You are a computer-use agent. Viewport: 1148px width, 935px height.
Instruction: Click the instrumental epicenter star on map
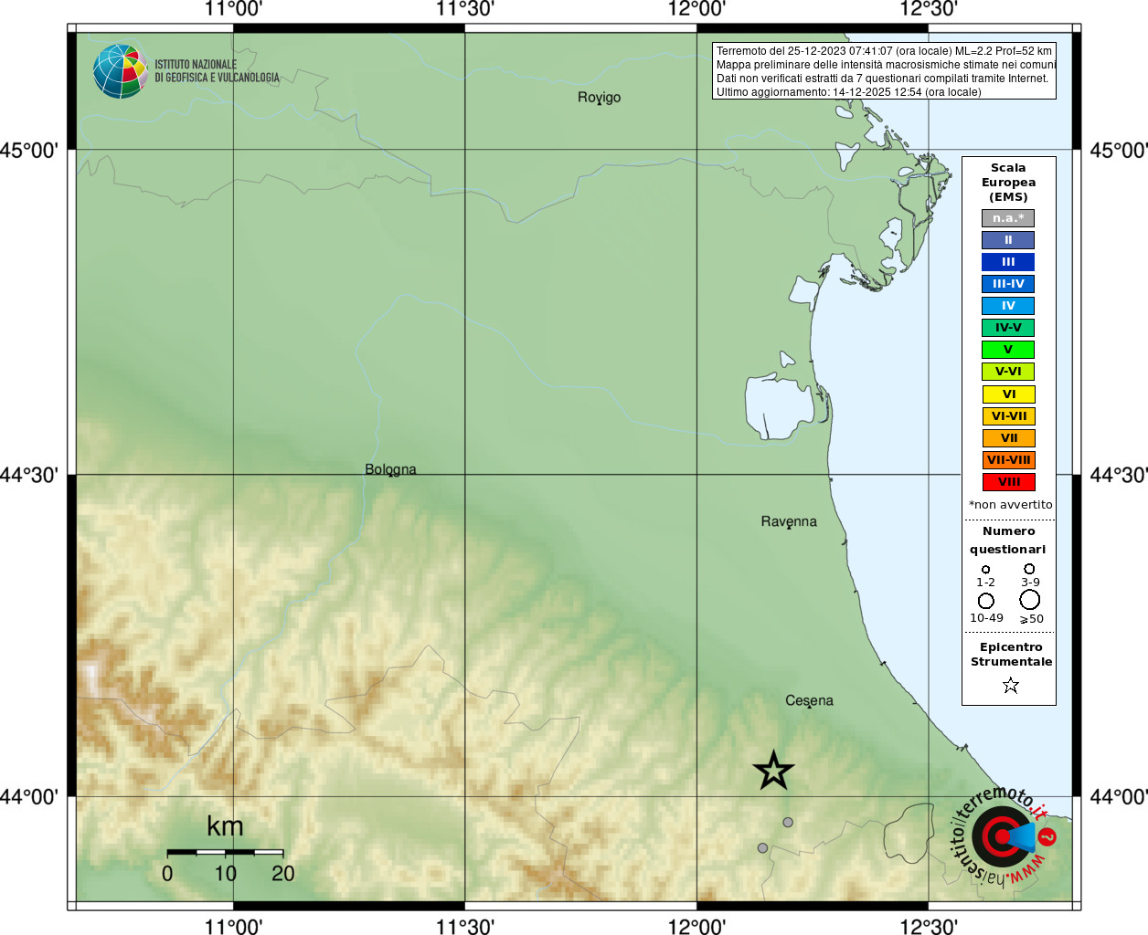point(773,772)
